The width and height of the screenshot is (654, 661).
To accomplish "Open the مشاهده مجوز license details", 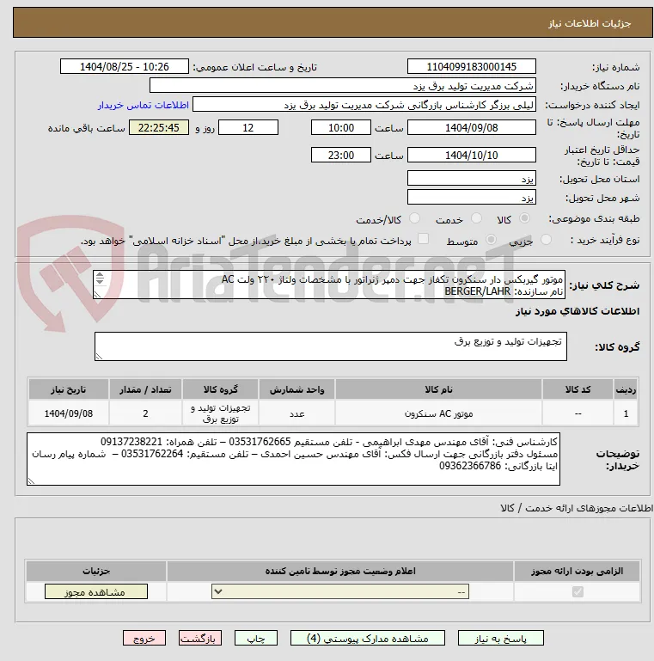I will pos(96,592).
